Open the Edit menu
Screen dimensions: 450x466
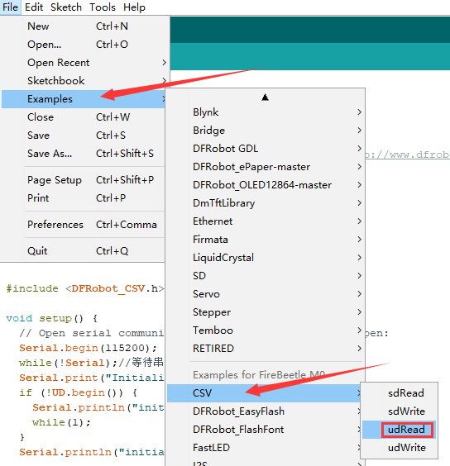[x=34, y=7]
